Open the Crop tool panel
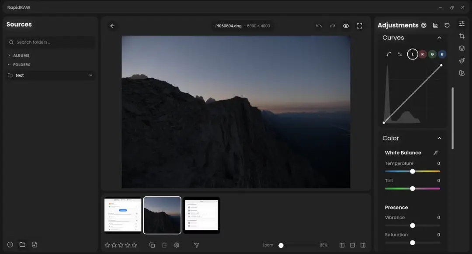This screenshot has width=472, height=254. click(462, 36)
